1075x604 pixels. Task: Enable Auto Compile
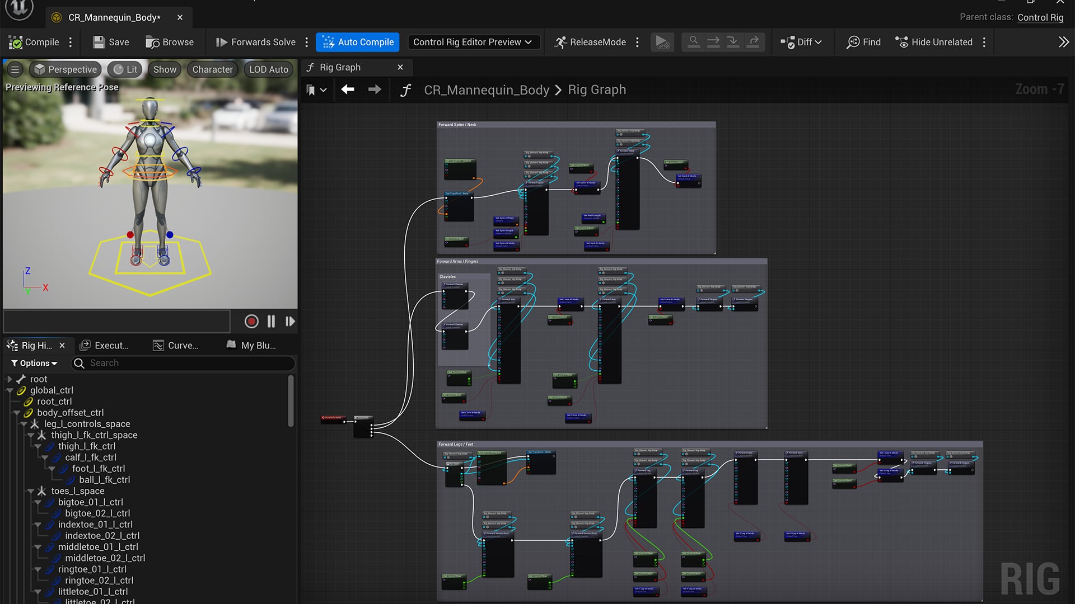357,41
